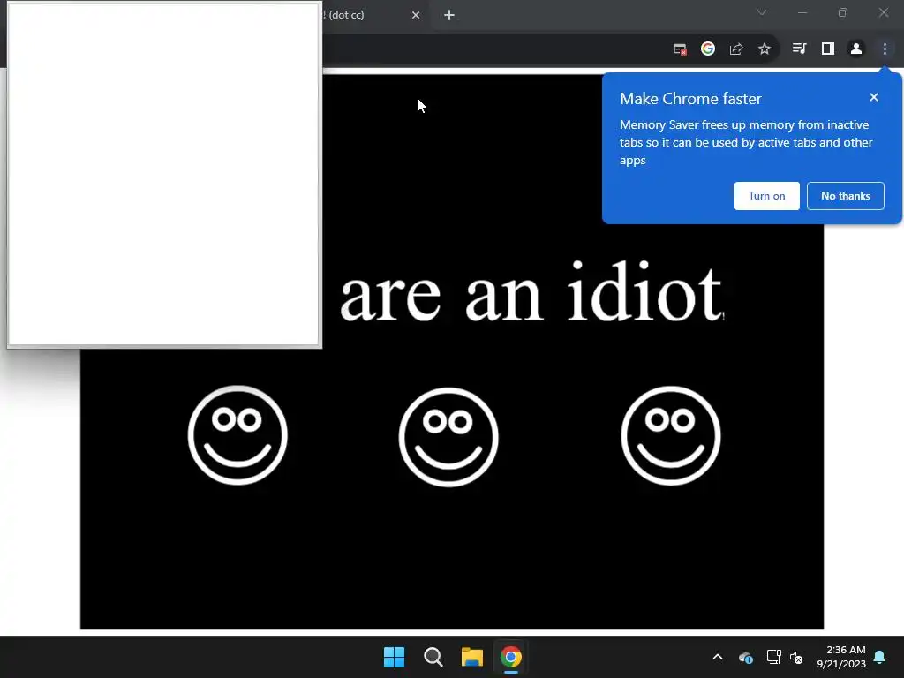Minimize the Chrome window
Image resolution: width=904 pixels, height=678 pixels.
coord(802,12)
